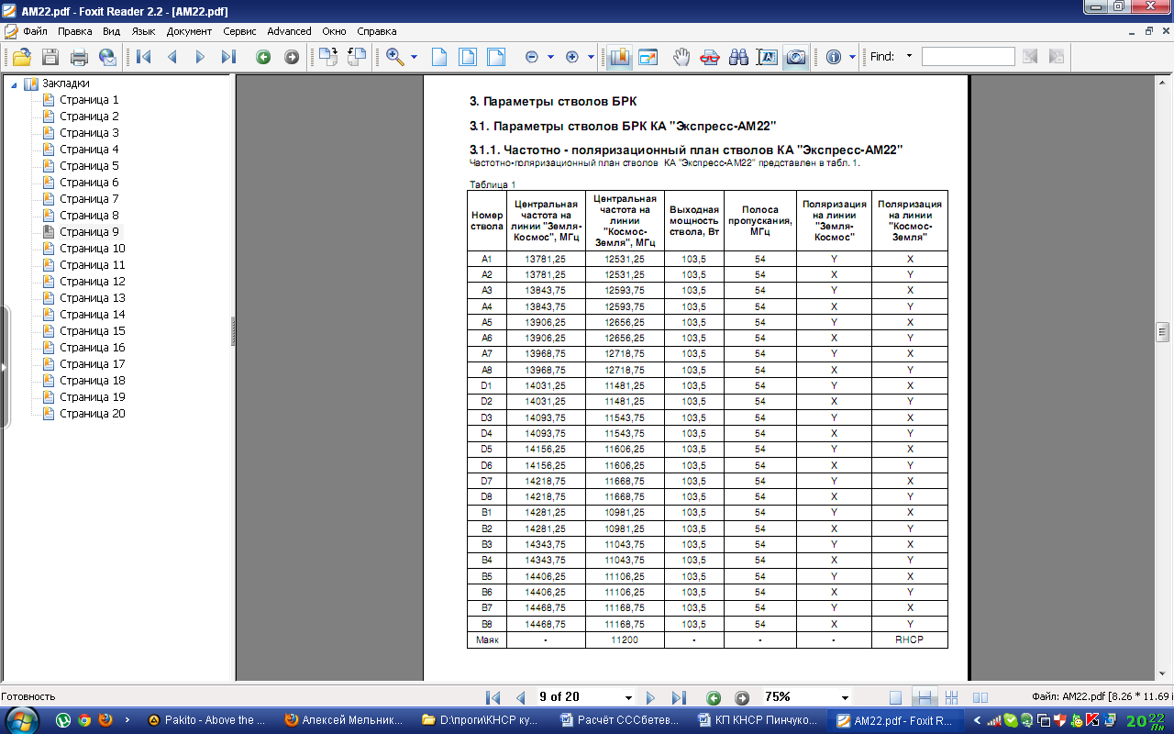Click the blue info icon
The image size is (1174, 734).
pyautogui.click(x=834, y=57)
